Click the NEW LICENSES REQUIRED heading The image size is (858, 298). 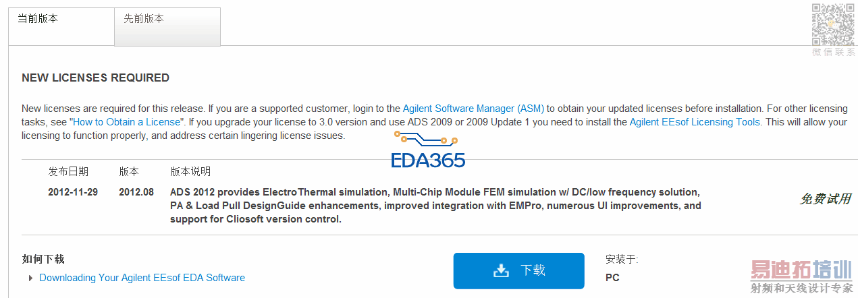point(96,78)
